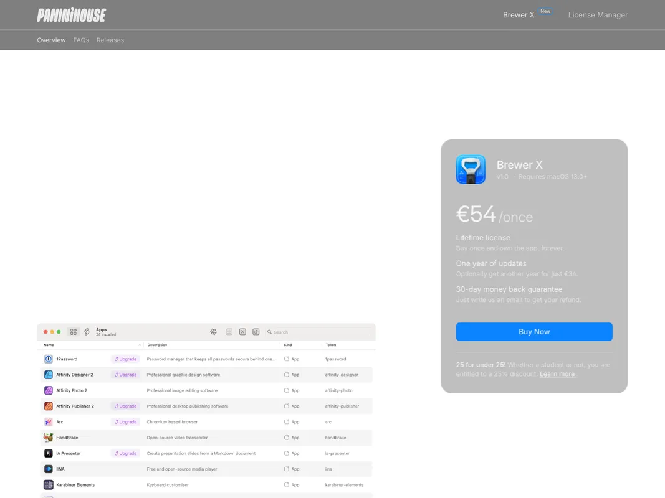The width and height of the screenshot is (665, 498).
Task: Click the HandBrake pineapple icon
Action: pyautogui.click(x=49, y=438)
